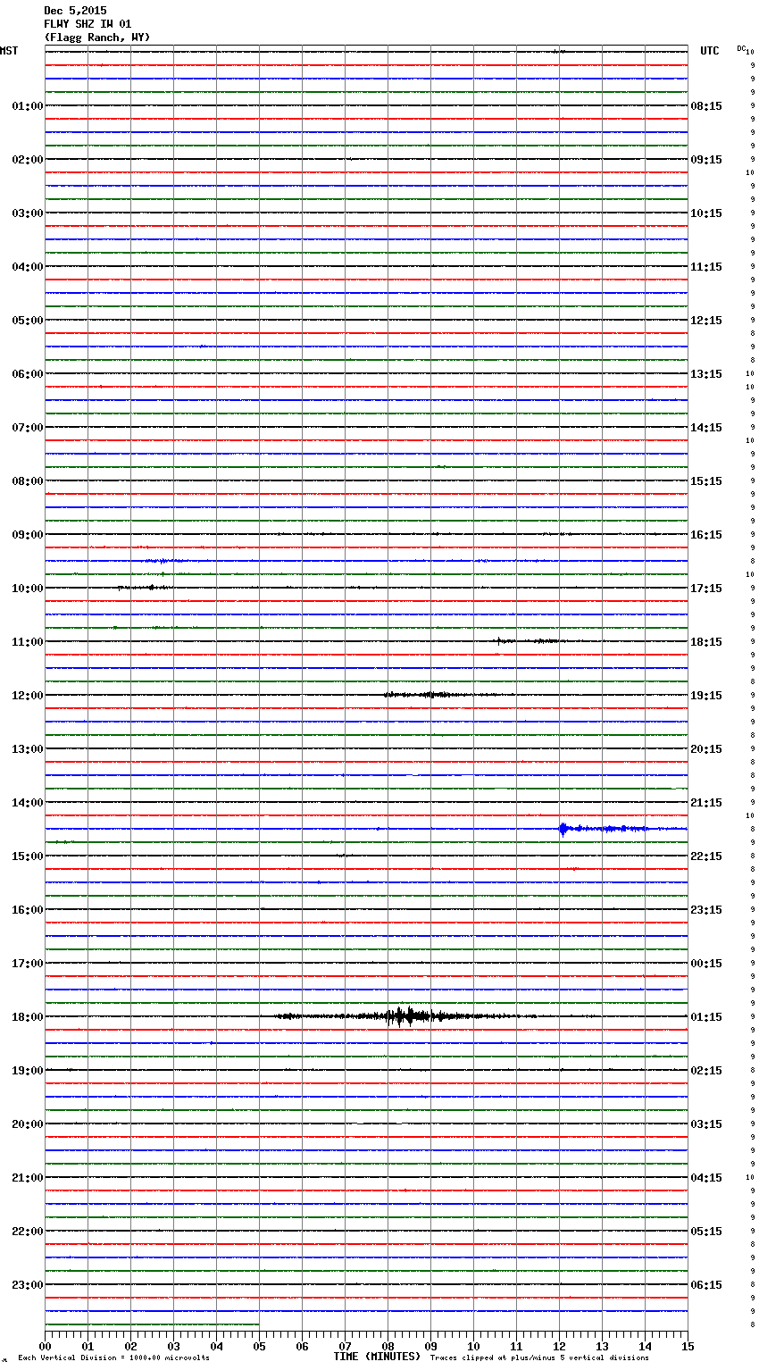The height and width of the screenshot is (1370, 759).
Task: Click minute tick label 05 on the axis
Action: click(x=259, y=1346)
